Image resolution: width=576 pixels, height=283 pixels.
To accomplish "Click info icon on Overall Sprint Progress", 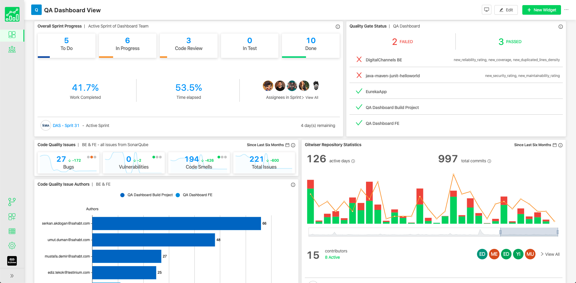I will pos(337,27).
